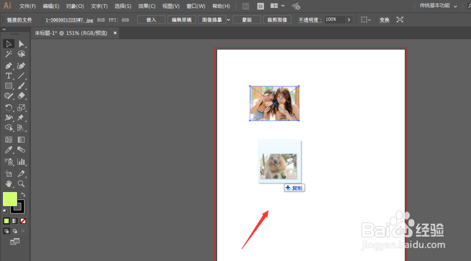
Task: Open the align options dropdown
Action: tap(365, 20)
